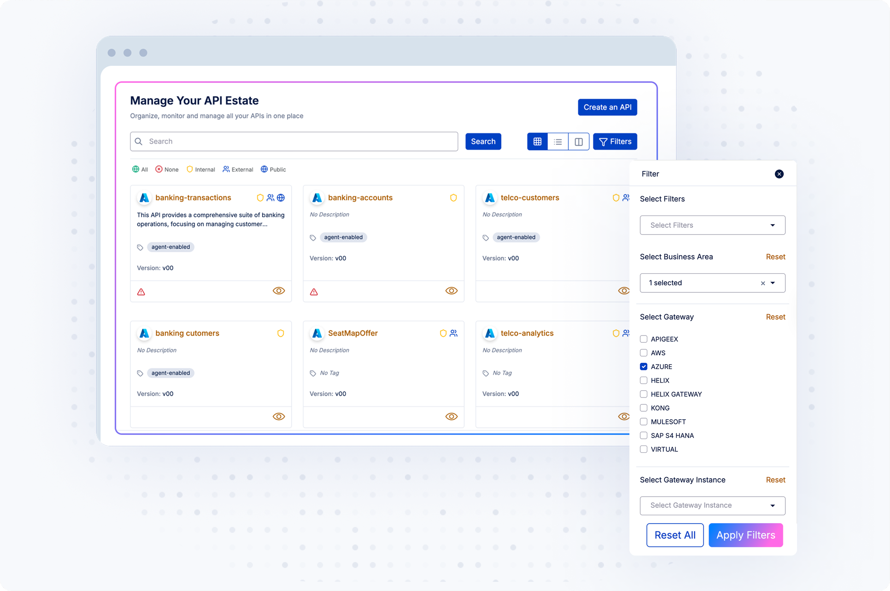Close the Filter panel
The height and width of the screenshot is (591, 890).
779,174
